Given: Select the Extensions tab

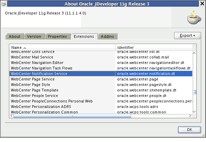Looking at the screenshot, I should 84,36.
